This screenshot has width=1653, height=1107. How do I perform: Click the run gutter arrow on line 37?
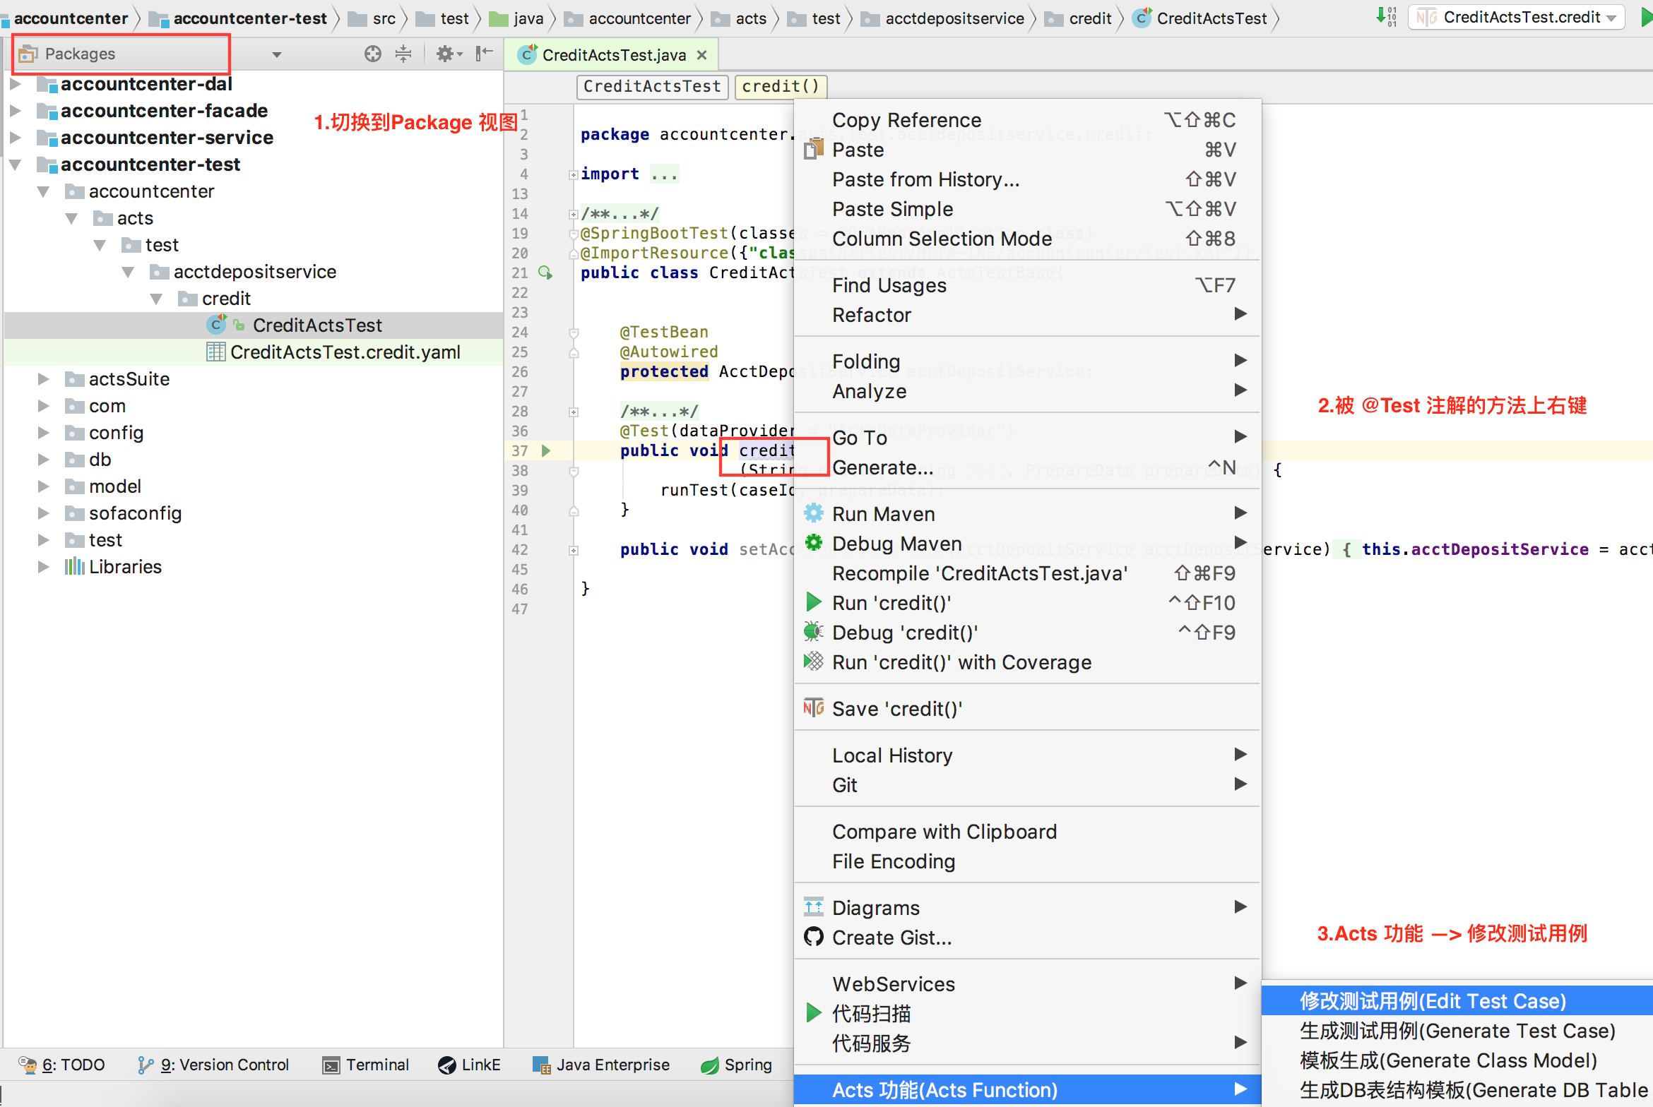click(x=545, y=450)
